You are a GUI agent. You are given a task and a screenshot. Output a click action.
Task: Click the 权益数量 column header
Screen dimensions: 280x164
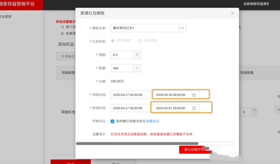(247, 73)
